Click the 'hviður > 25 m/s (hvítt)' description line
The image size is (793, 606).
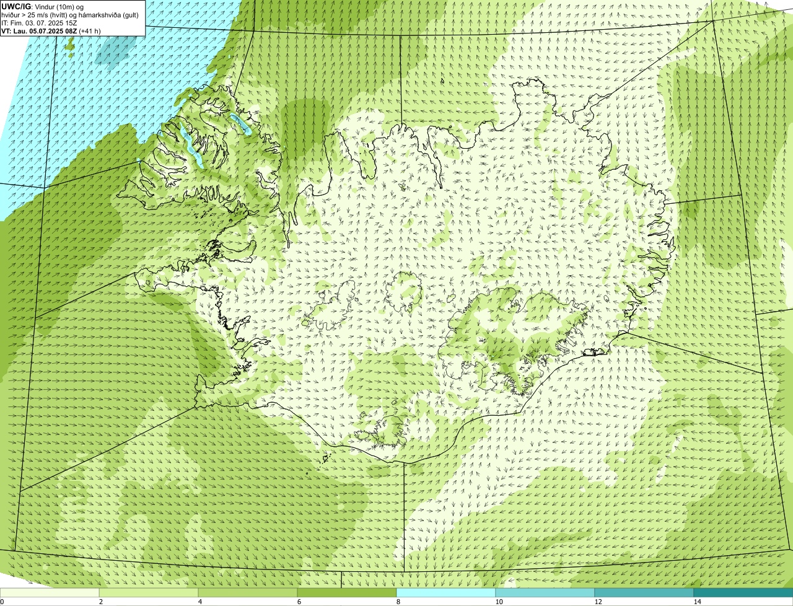tap(70, 14)
